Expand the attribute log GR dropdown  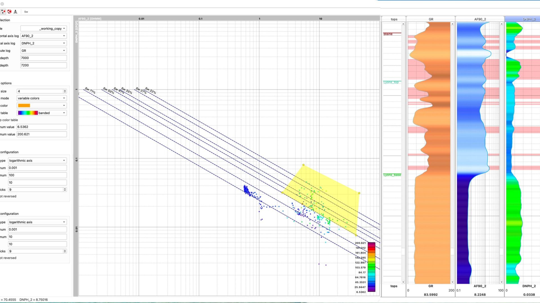(x=43, y=51)
